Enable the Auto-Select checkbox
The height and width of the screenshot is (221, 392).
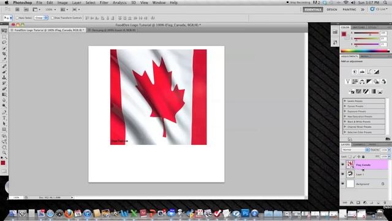pyautogui.click(x=17, y=18)
